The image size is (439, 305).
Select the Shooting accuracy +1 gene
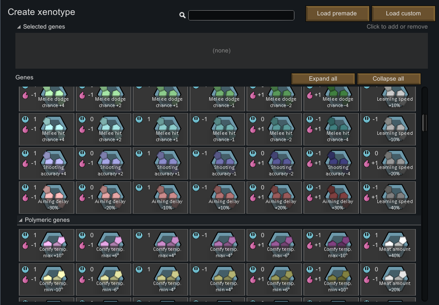click(x=160, y=163)
